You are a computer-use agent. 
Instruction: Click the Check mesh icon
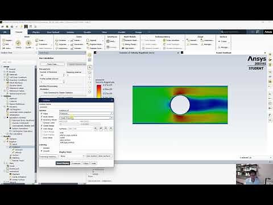click(18, 44)
